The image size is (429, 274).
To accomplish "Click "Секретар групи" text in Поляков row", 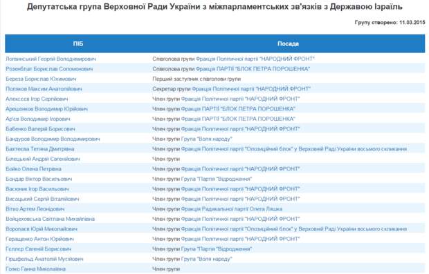I will coord(172,89).
